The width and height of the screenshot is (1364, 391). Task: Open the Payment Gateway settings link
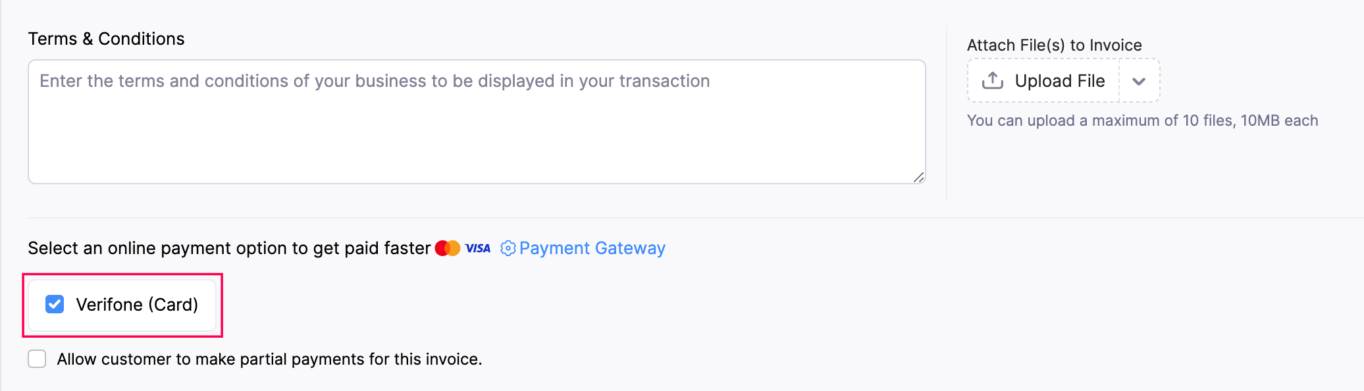[x=592, y=248]
